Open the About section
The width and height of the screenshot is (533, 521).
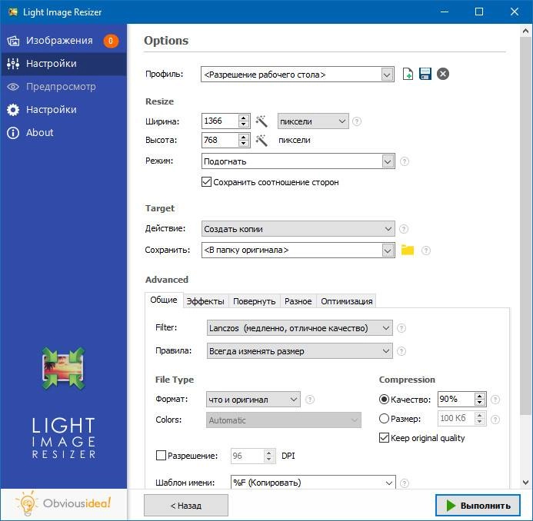[x=64, y=133]
